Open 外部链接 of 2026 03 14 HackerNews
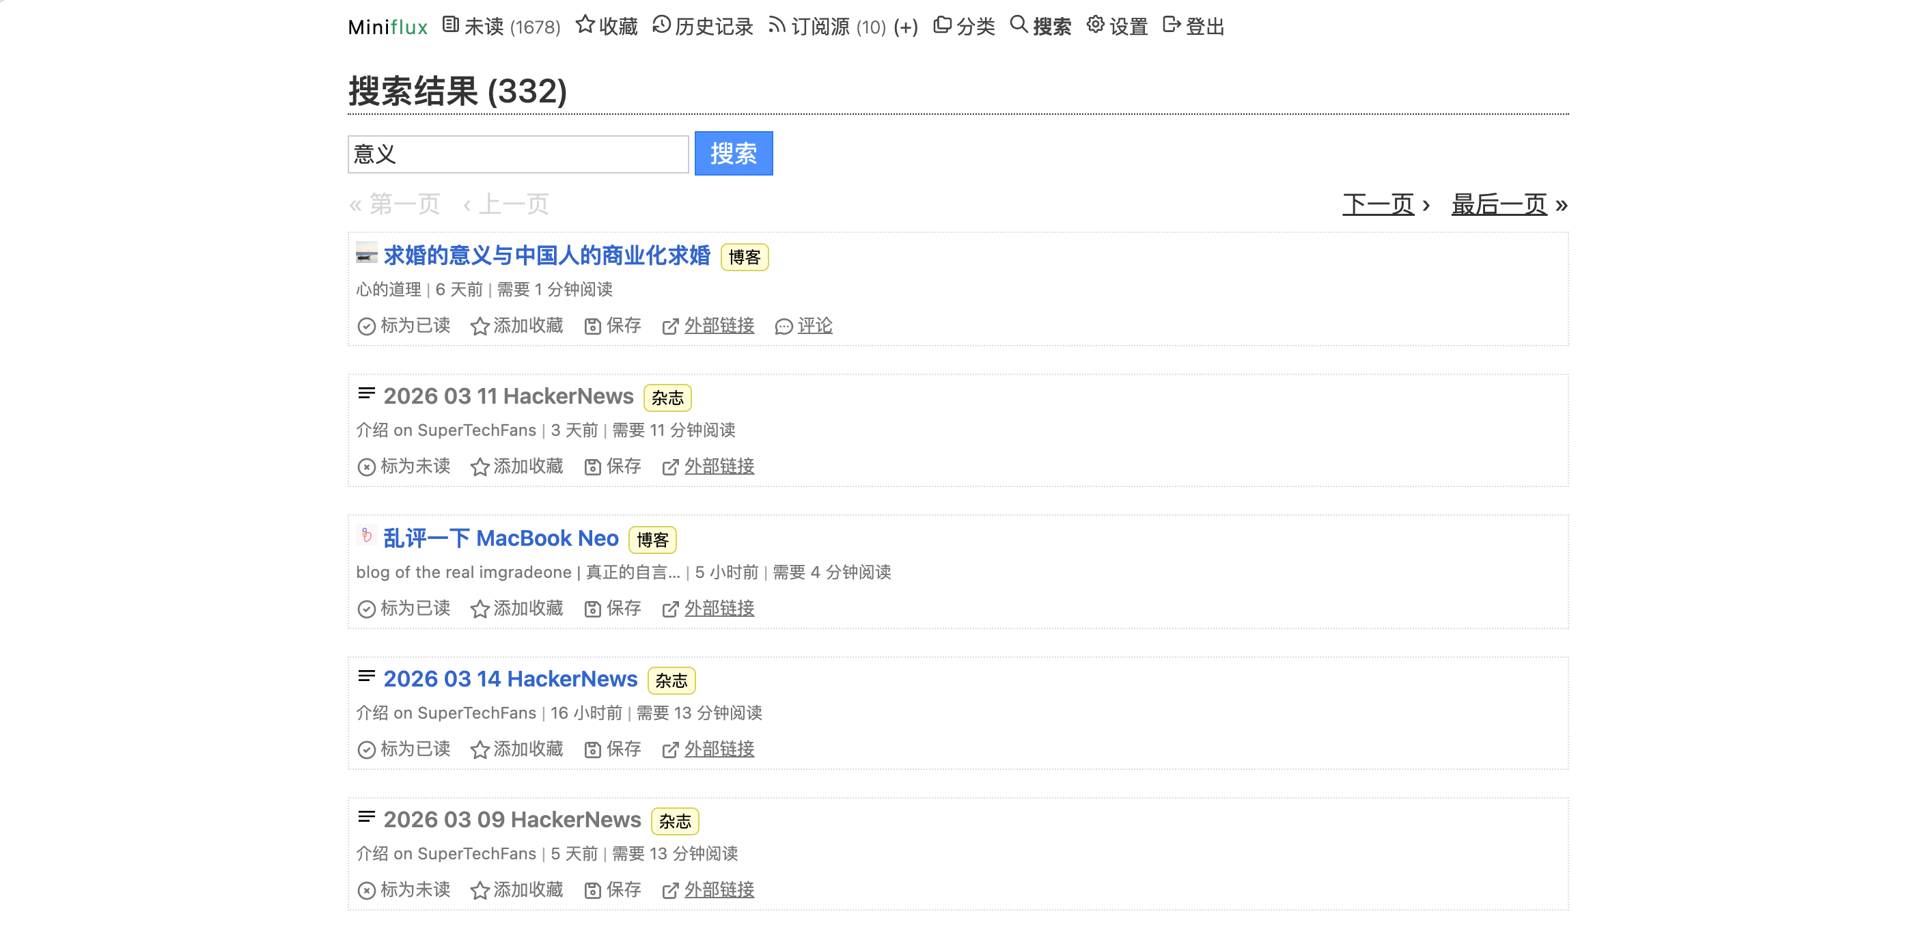1925x929 pixels. [x=708, y=749]
